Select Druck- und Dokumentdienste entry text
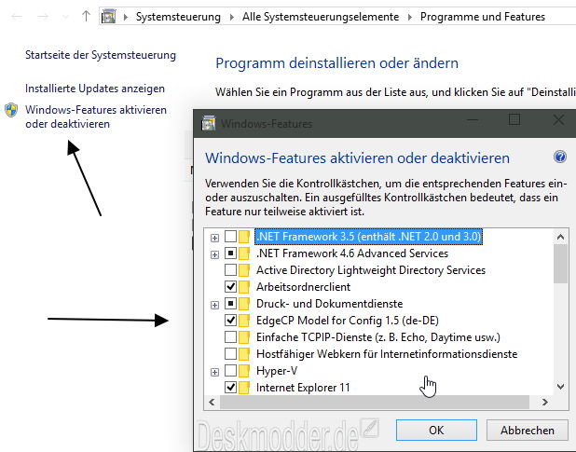 coord(330,304)
